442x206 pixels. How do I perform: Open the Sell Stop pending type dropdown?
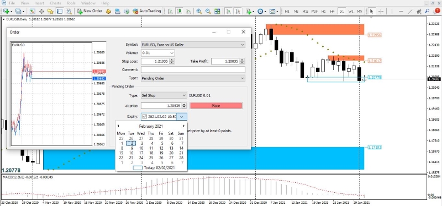(x=164, y=95)
